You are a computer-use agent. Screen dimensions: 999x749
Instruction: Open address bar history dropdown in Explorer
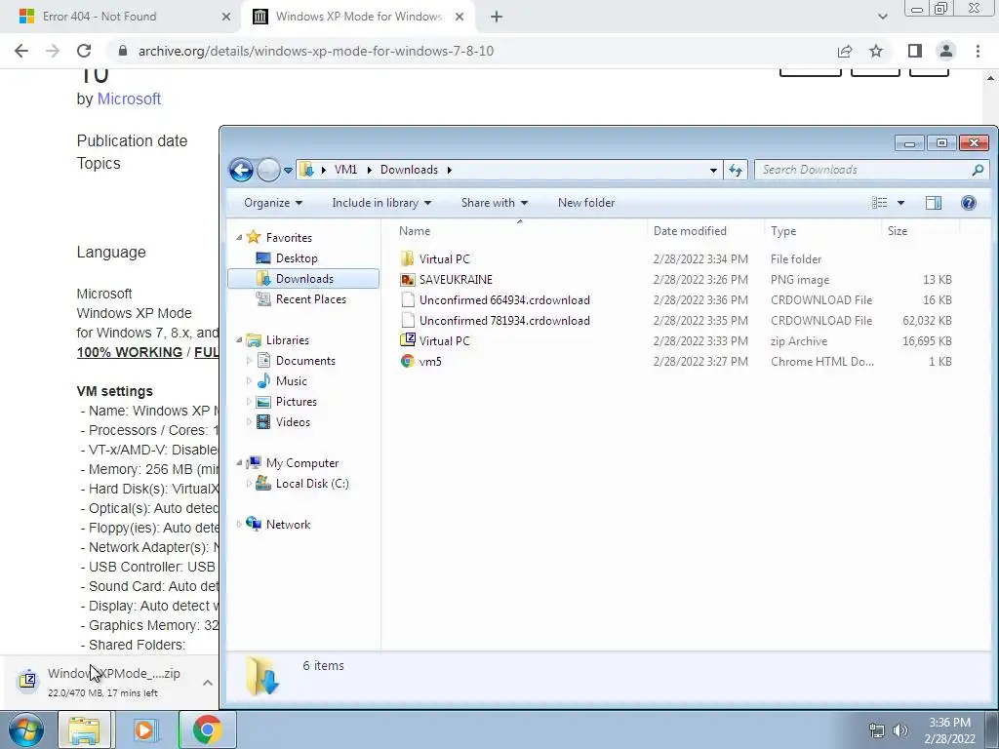point(713,170)
